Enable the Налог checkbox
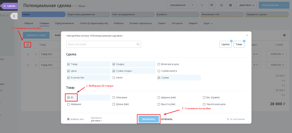The width and height of the screenshot is (292, 133). tap(114, 78)
